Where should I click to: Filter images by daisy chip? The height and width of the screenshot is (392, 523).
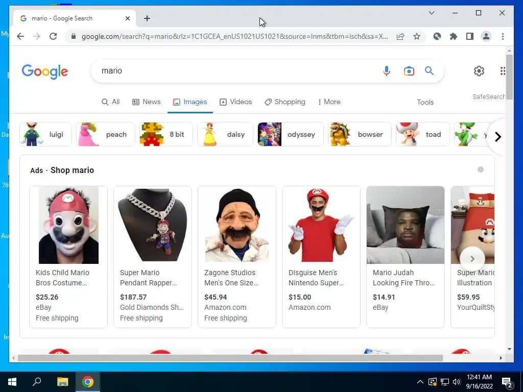(225, 134)
